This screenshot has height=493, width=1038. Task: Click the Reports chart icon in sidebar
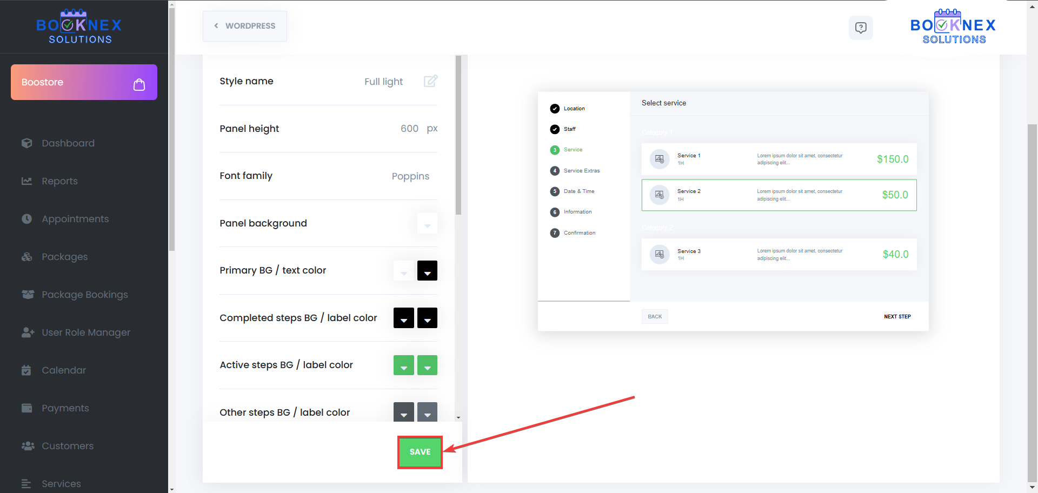tap(27, 181)
